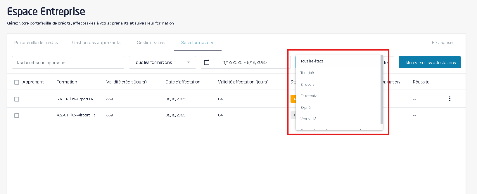Expand the "Tous les formations" dropdown

162,62
